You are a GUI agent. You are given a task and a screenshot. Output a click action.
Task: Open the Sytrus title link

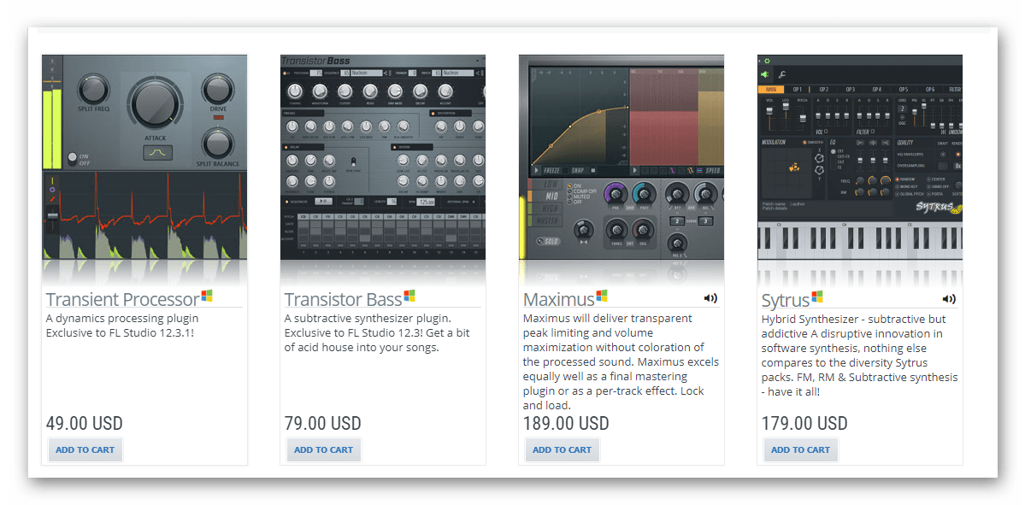pyautogui.click(x=786, y=301)
